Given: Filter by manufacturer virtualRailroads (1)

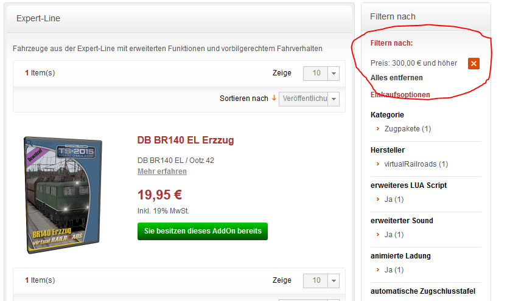Looking at the screenshot, I should pyautogui.click(x=416, y=164).
